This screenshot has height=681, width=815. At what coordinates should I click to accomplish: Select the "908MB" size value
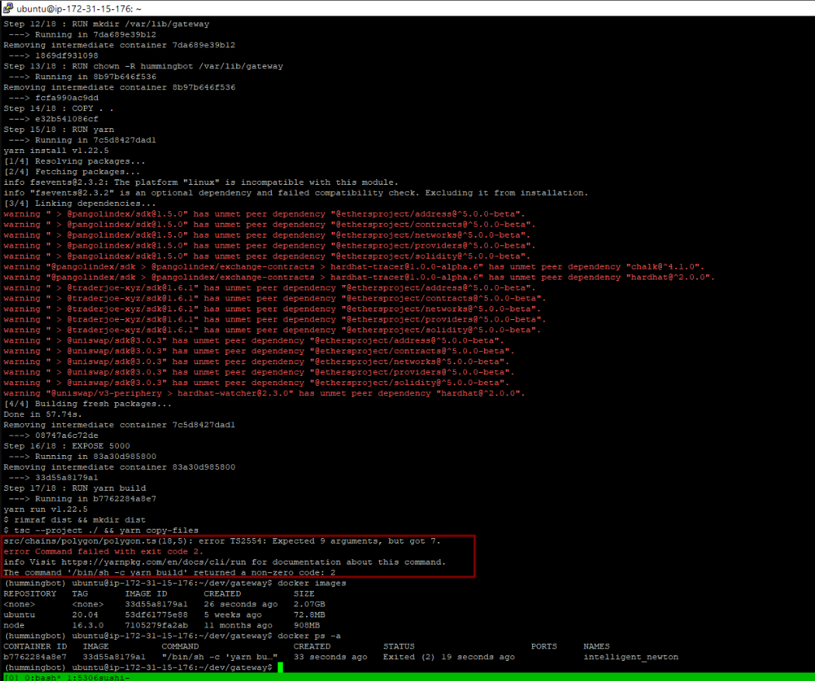click(307, 625)
